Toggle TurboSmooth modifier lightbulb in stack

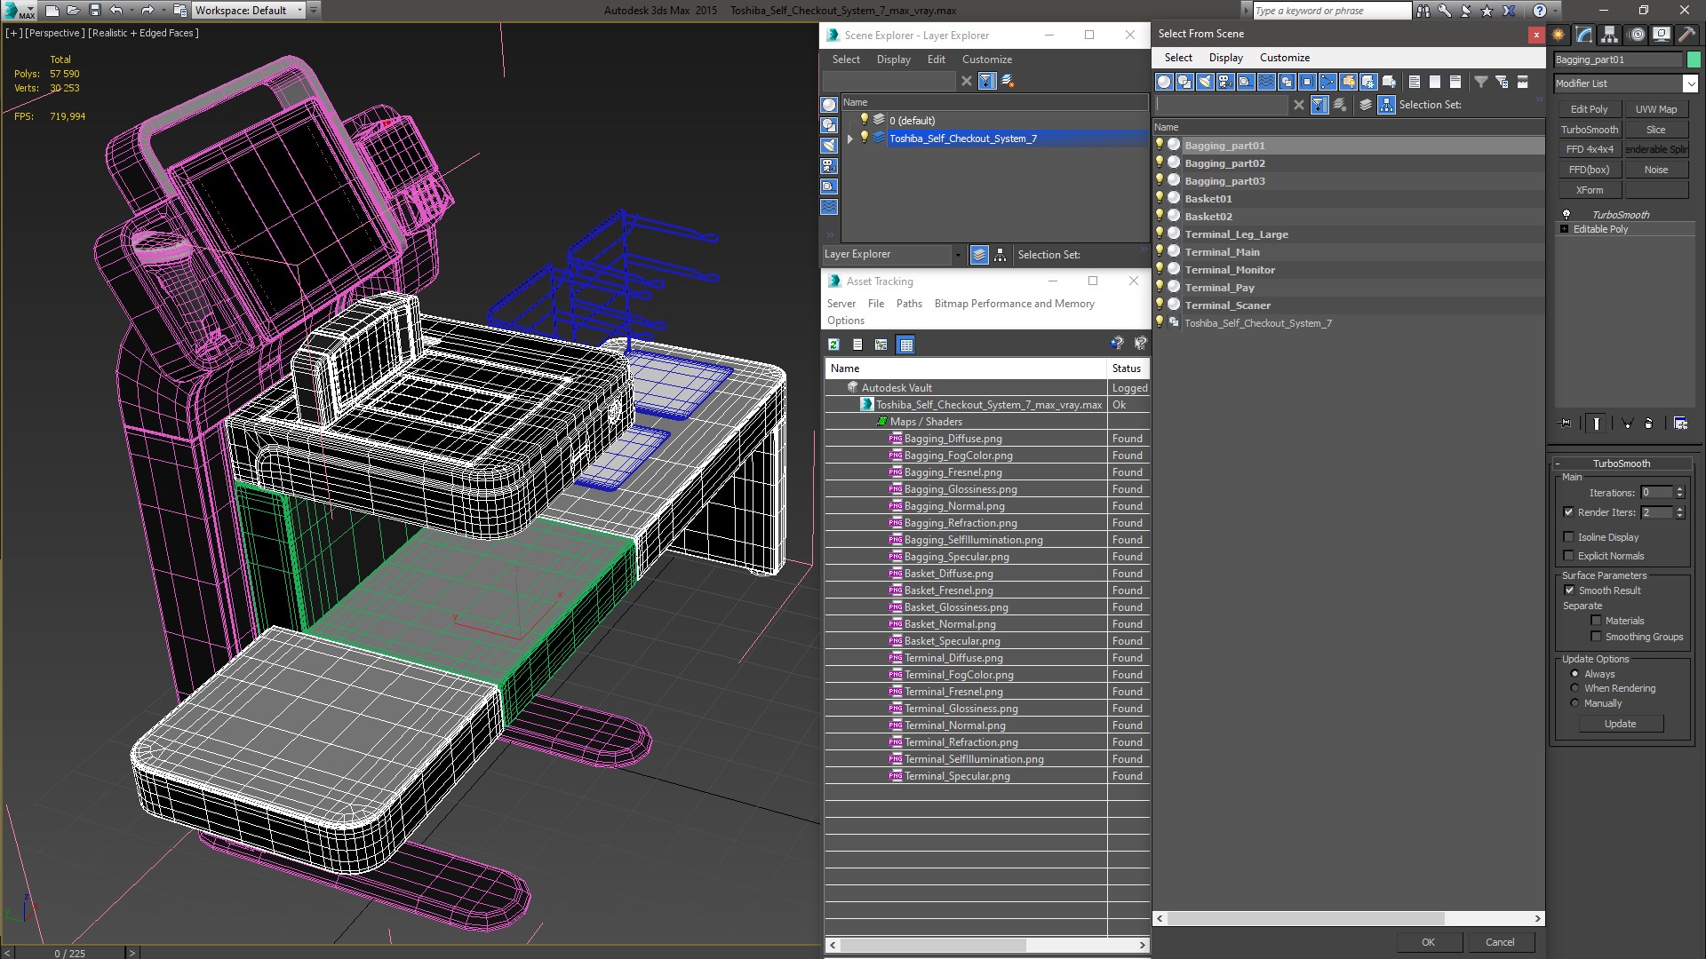[1566, 214]
